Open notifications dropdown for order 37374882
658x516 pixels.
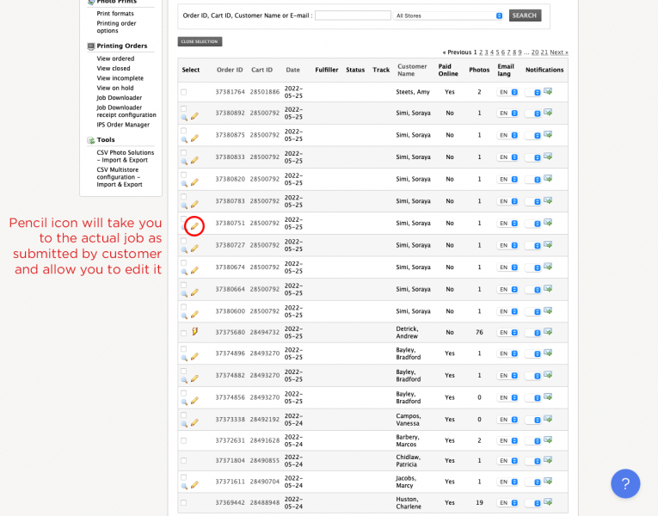pyautogui.click(x=532, y=376)
